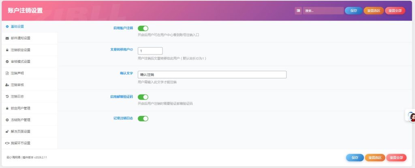The height and width of the screenshot is (168, 415).
Task: Open the 锁定用户管理 section
Action: (29, 108)
